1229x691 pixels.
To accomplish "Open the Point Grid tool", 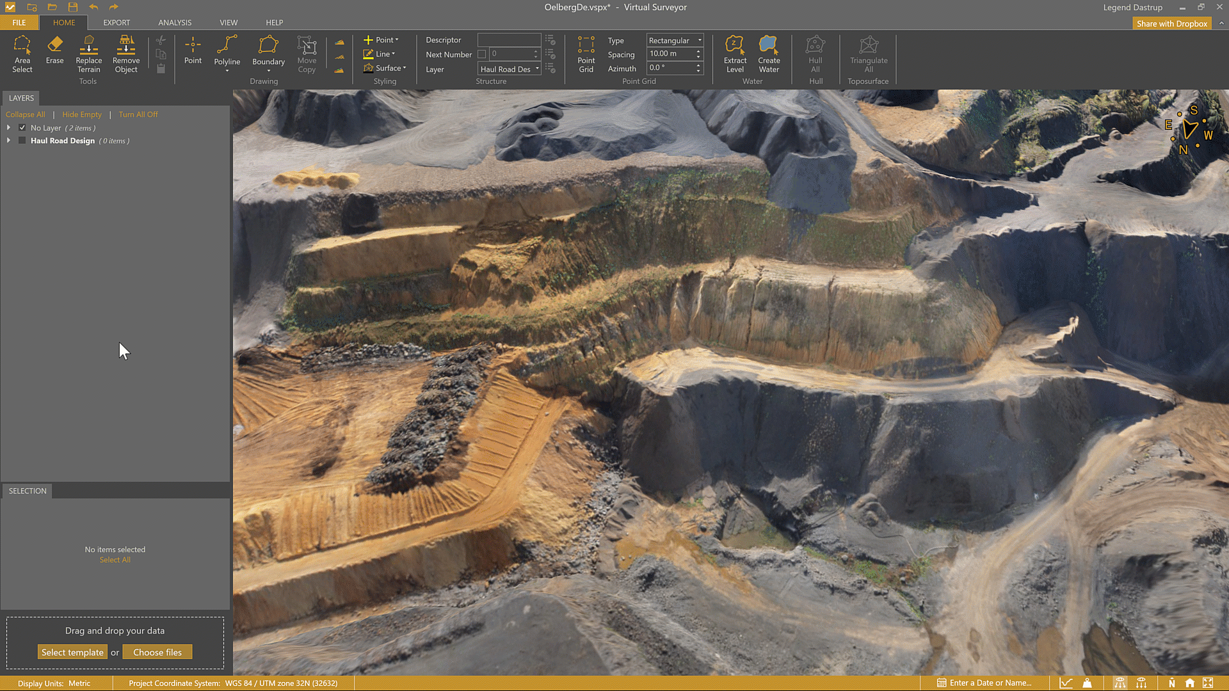I will pyautogui.click(x=586, y=54).
